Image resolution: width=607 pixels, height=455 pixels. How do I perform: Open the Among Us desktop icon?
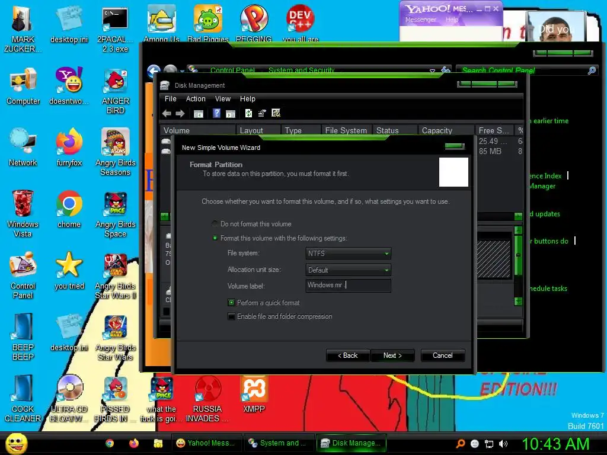coord(161,23)
